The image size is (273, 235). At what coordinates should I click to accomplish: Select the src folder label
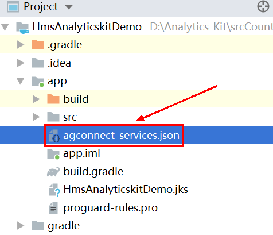[x=70, y=117]
